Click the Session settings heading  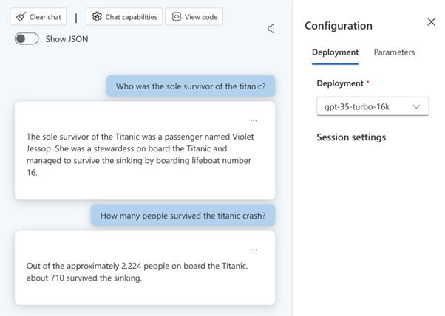click(x=351, y=137)
